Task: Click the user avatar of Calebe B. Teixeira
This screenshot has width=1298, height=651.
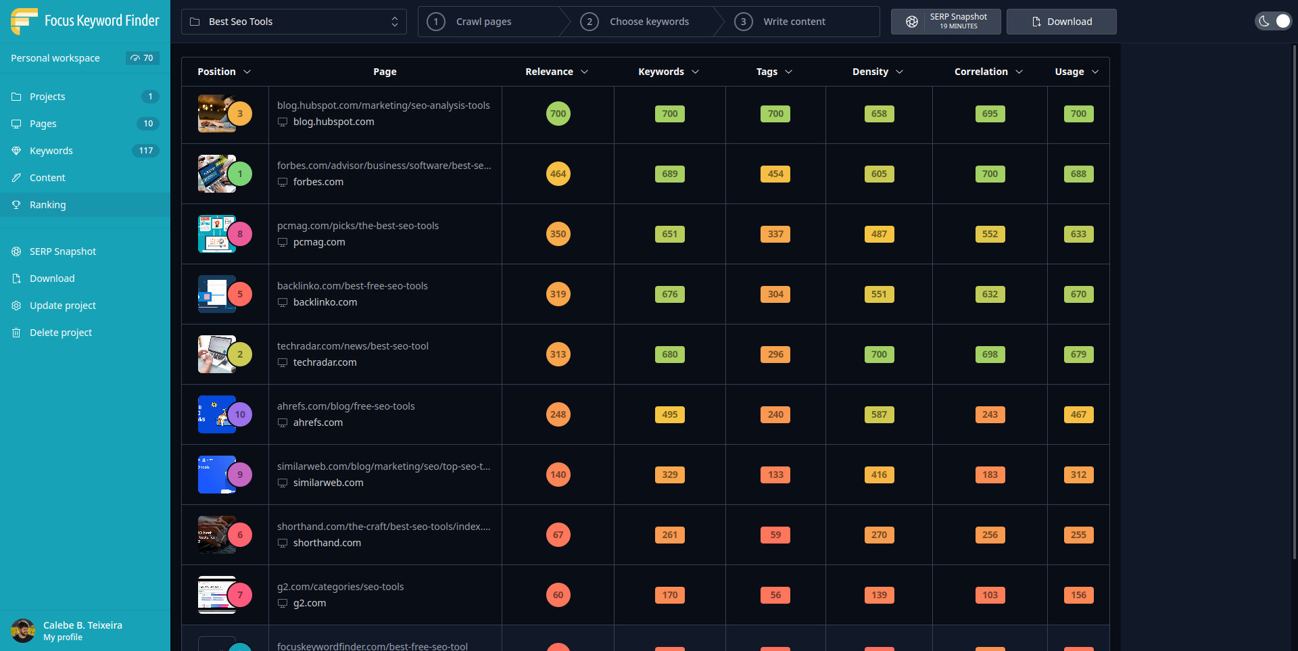Action: [23, 631]
